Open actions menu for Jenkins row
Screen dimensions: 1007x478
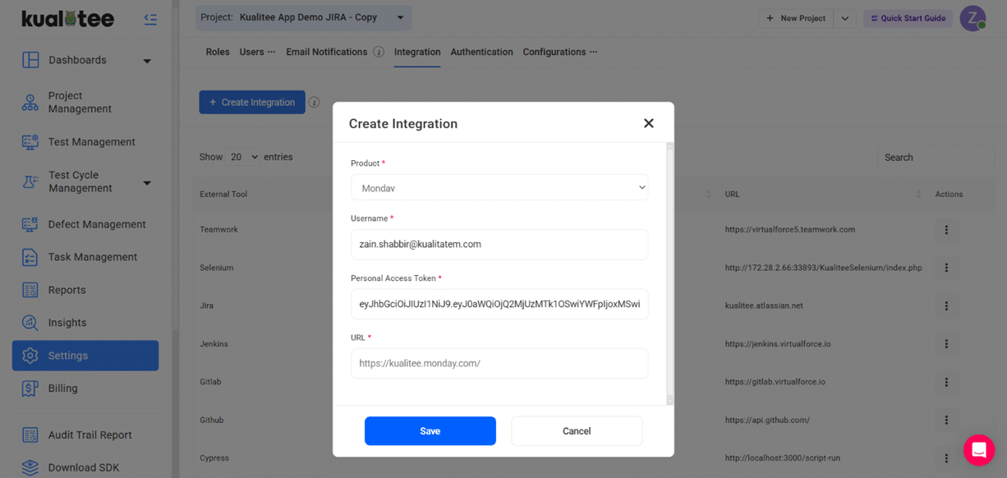(x=946, y=344)
